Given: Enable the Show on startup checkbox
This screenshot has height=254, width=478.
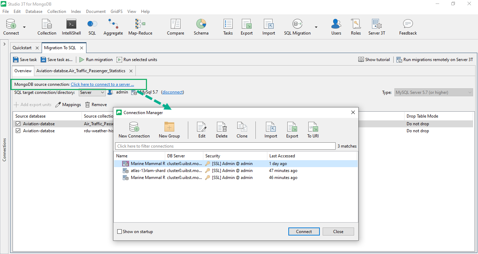Looking at the screenshot, I should pos(120,232).
